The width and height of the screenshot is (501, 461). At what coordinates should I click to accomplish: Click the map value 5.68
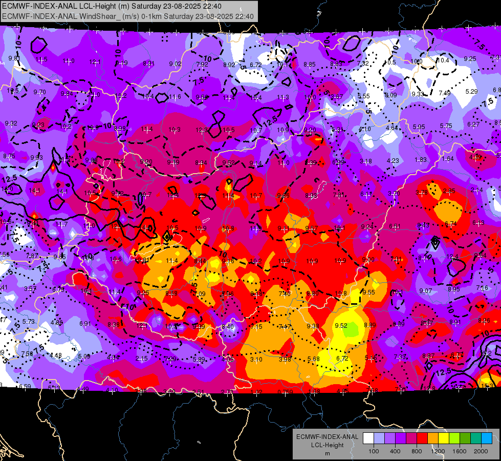pyautogui.click(x=313, y=359)
